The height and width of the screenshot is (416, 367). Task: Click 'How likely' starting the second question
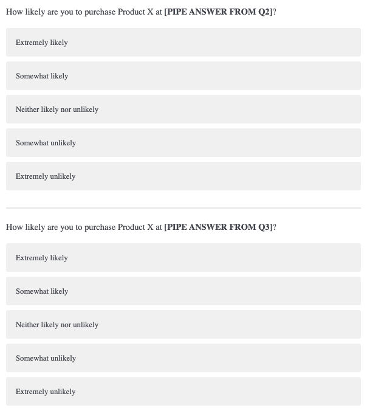[x=24, y=227]
